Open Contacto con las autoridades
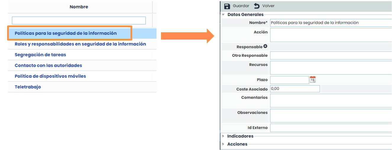The height and width of the screenshot is (150, 392). pos(48,65)
